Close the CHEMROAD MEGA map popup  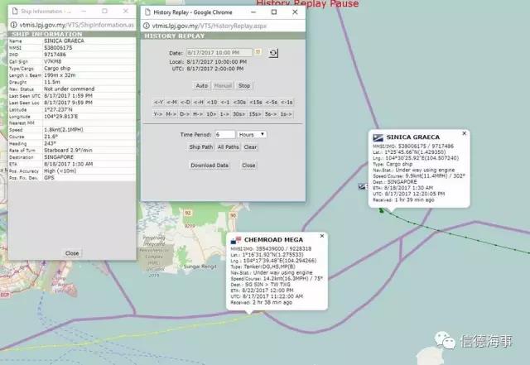321,237
